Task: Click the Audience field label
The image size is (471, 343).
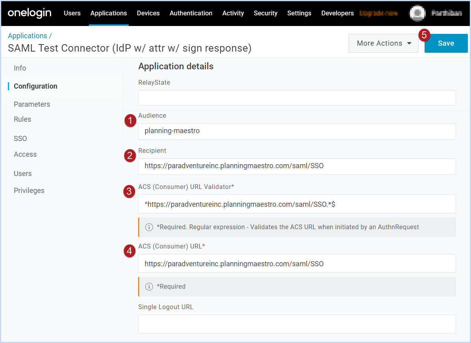Action: click(152, 115)
